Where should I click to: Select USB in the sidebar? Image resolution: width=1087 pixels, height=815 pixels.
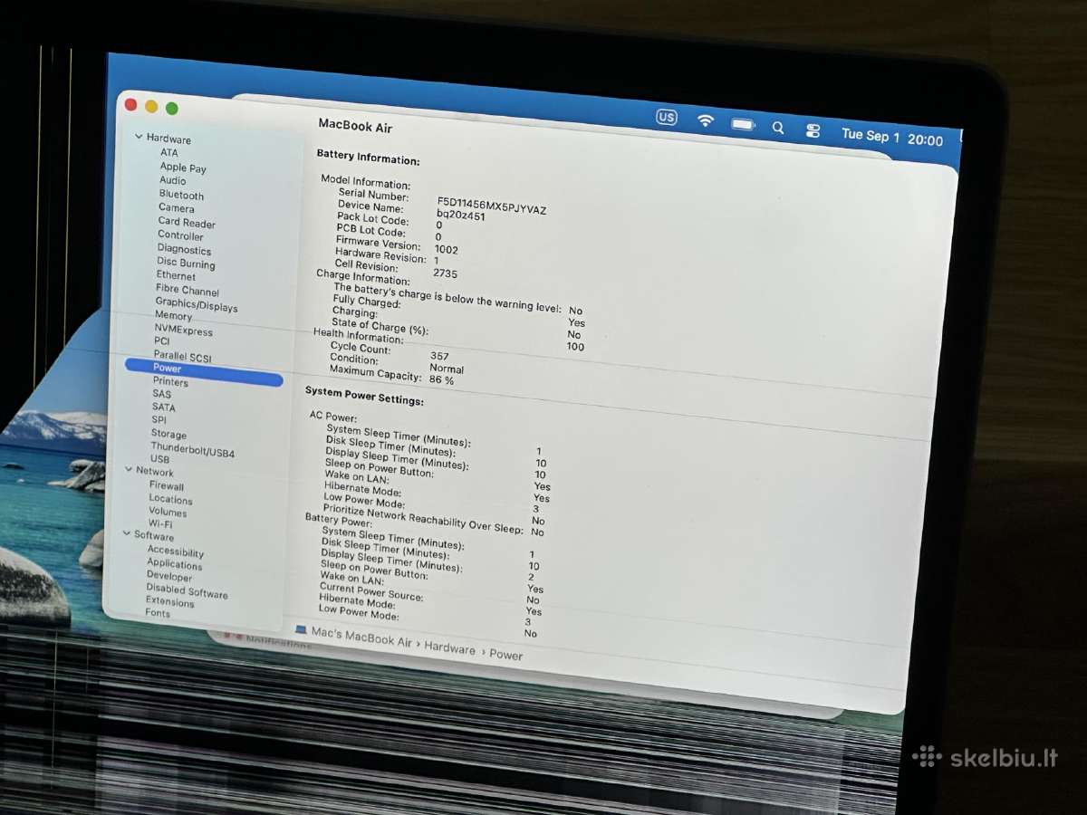click(159, 460)
